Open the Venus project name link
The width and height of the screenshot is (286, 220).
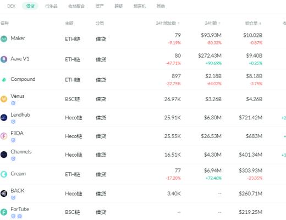tap(18, 96)
